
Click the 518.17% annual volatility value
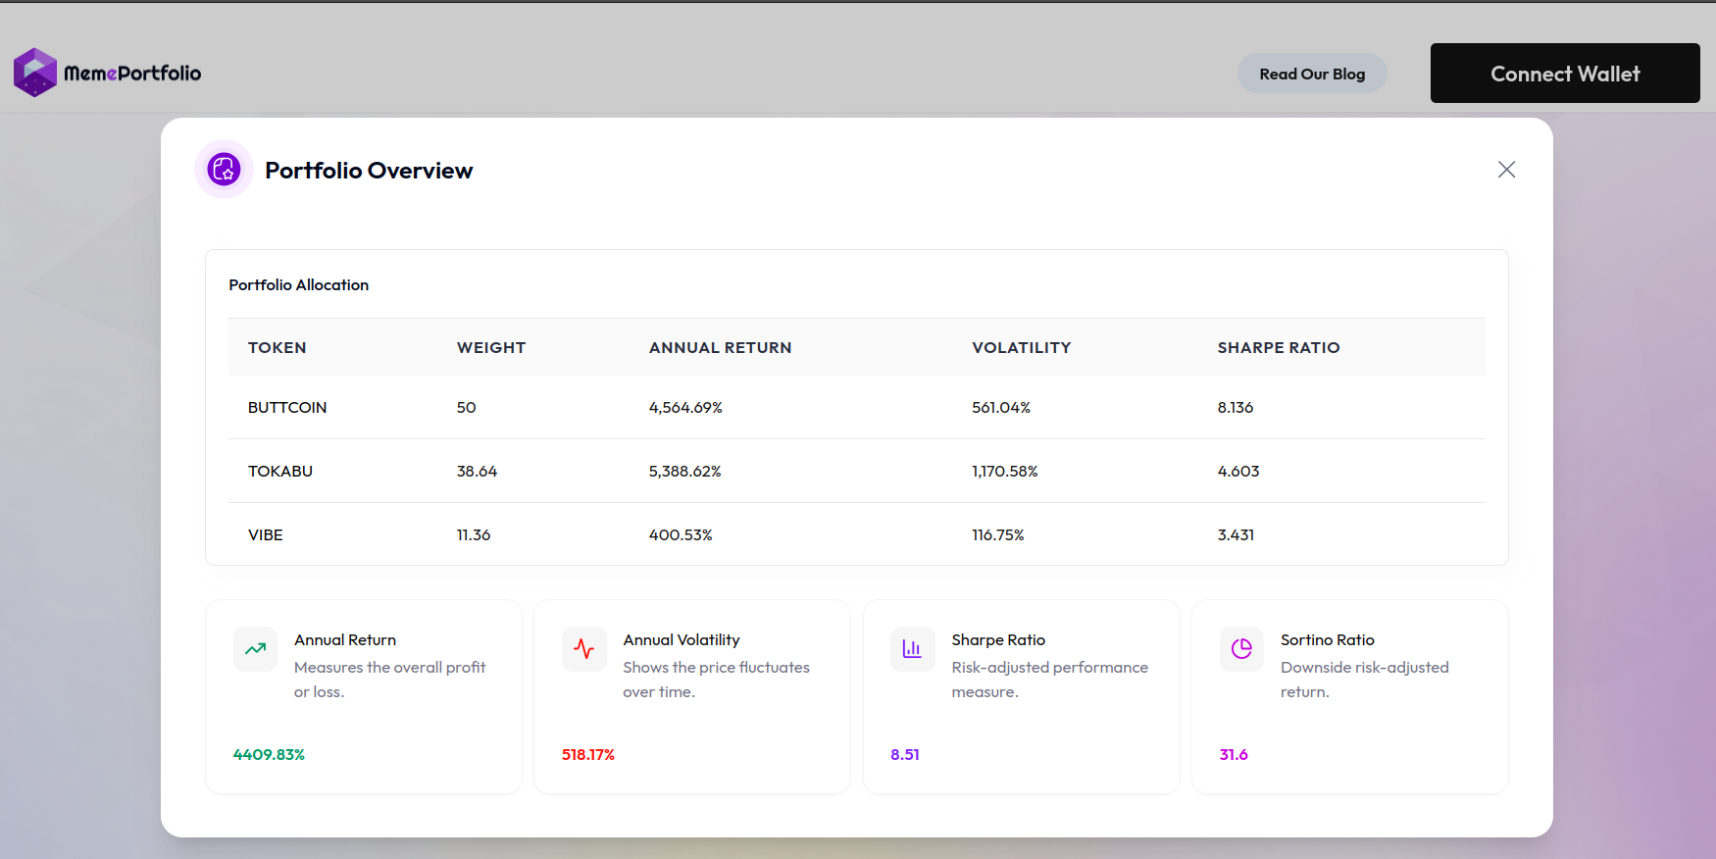[587, 754]
